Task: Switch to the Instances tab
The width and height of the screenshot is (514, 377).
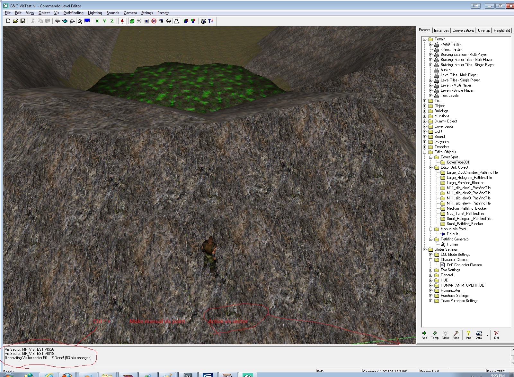Action: (x=441, y=30)
